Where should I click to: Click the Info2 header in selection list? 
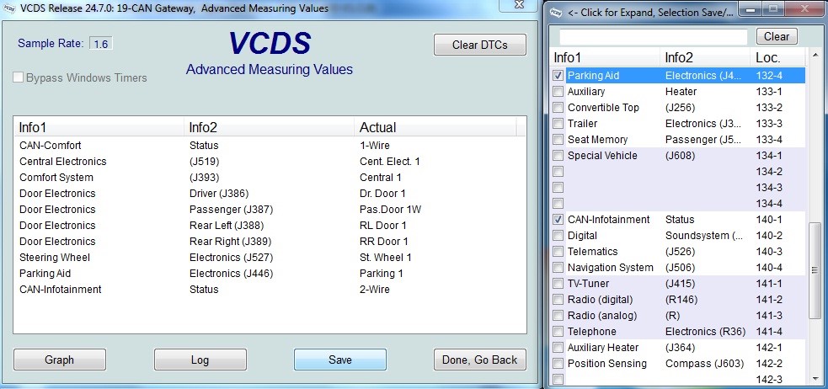(706, 57)
